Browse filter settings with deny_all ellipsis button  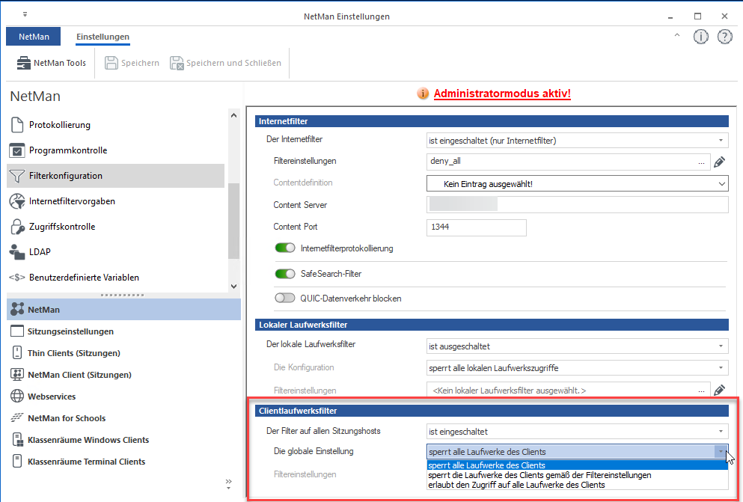click(x=701, y=162)
